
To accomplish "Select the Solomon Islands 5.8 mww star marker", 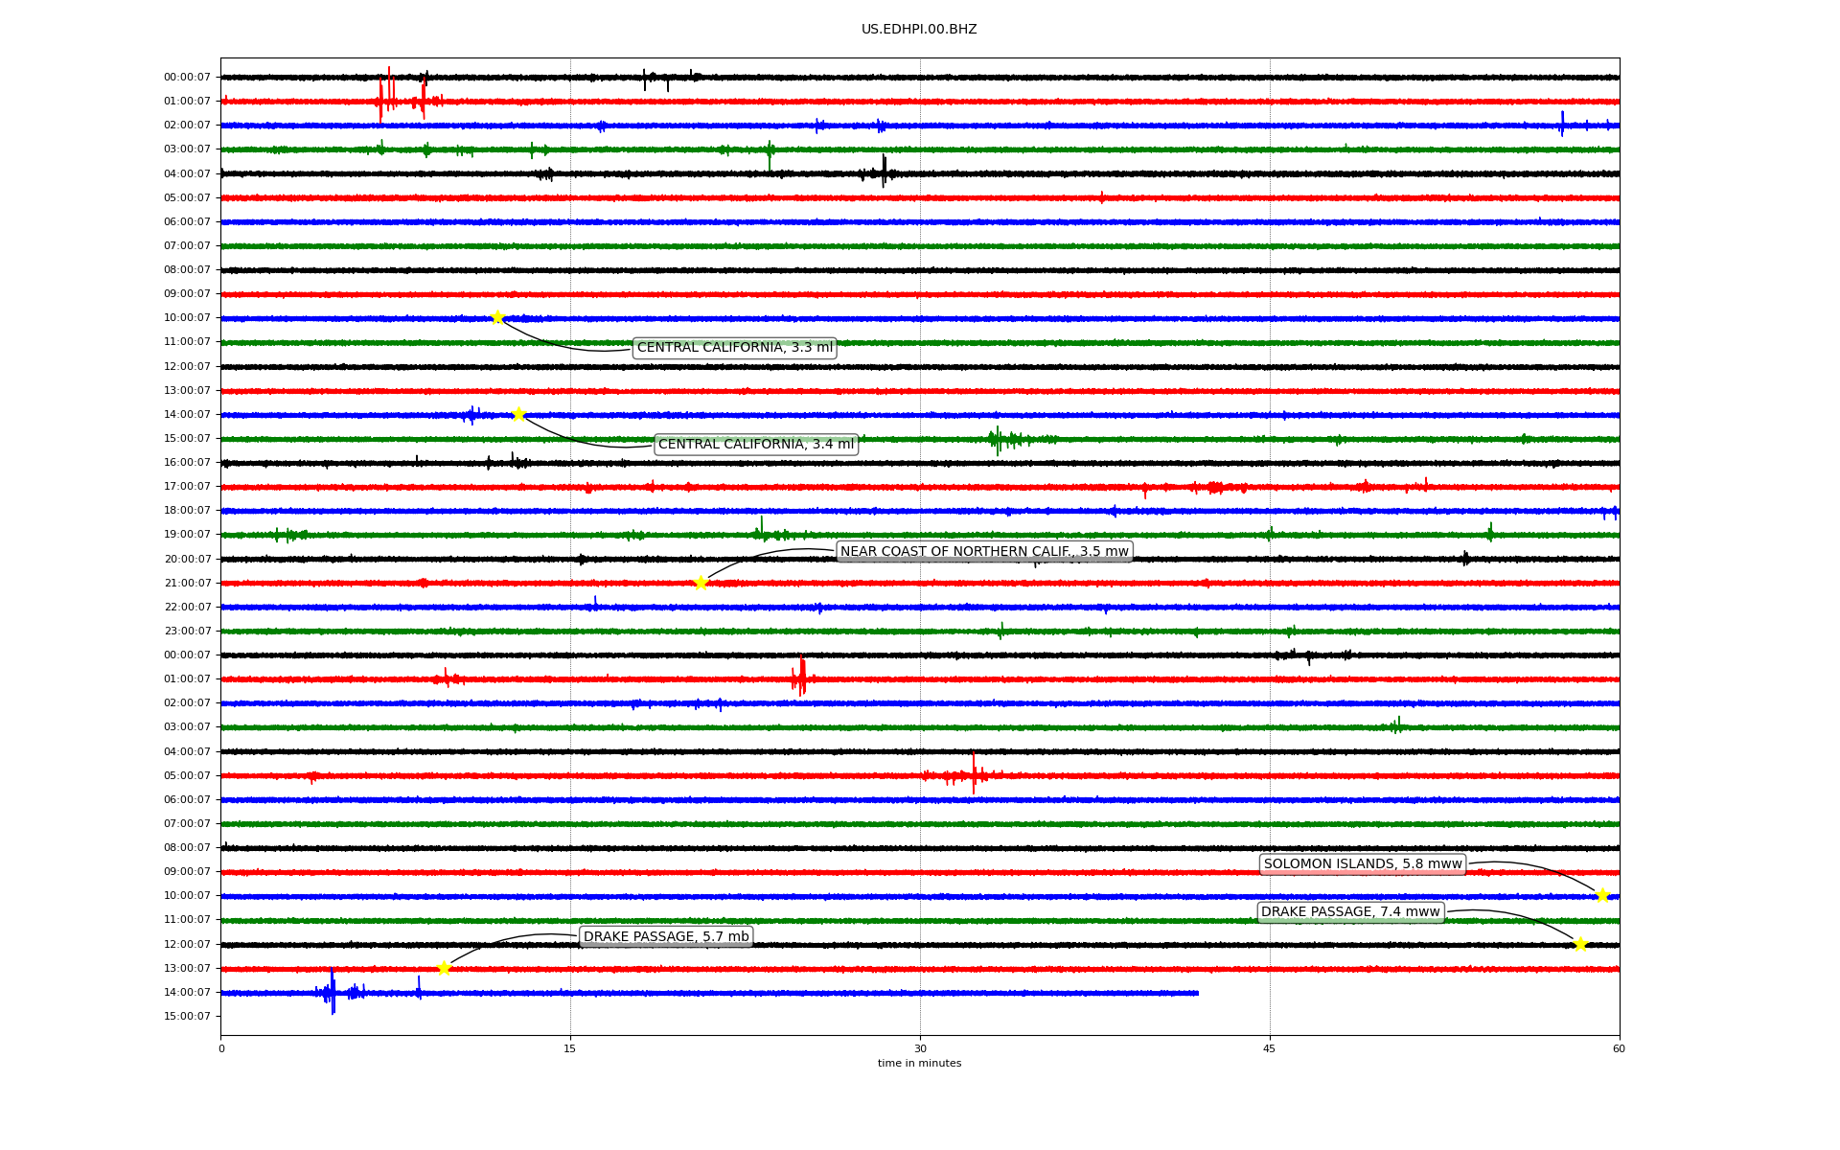I will [x=1602, y=895].
